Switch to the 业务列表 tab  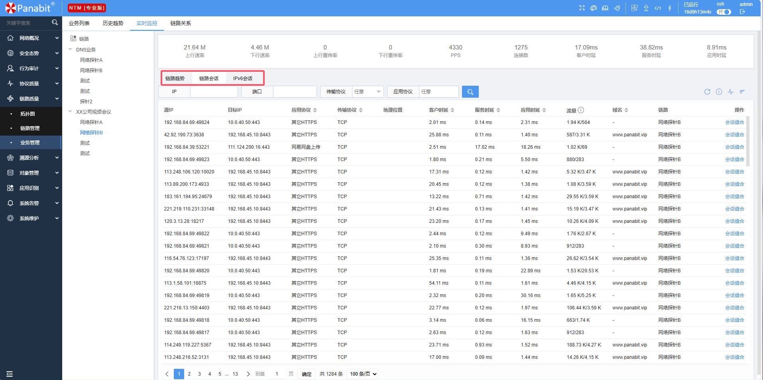79,23
